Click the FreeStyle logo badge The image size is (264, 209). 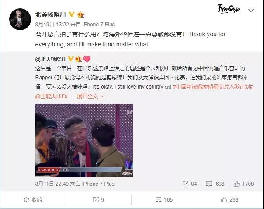(229, 9)
